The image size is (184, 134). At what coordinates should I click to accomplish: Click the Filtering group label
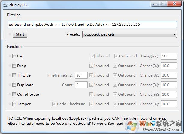pos(14,15)
